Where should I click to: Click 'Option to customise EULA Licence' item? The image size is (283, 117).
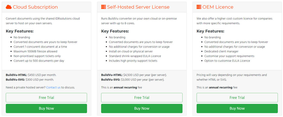(227, 61)
